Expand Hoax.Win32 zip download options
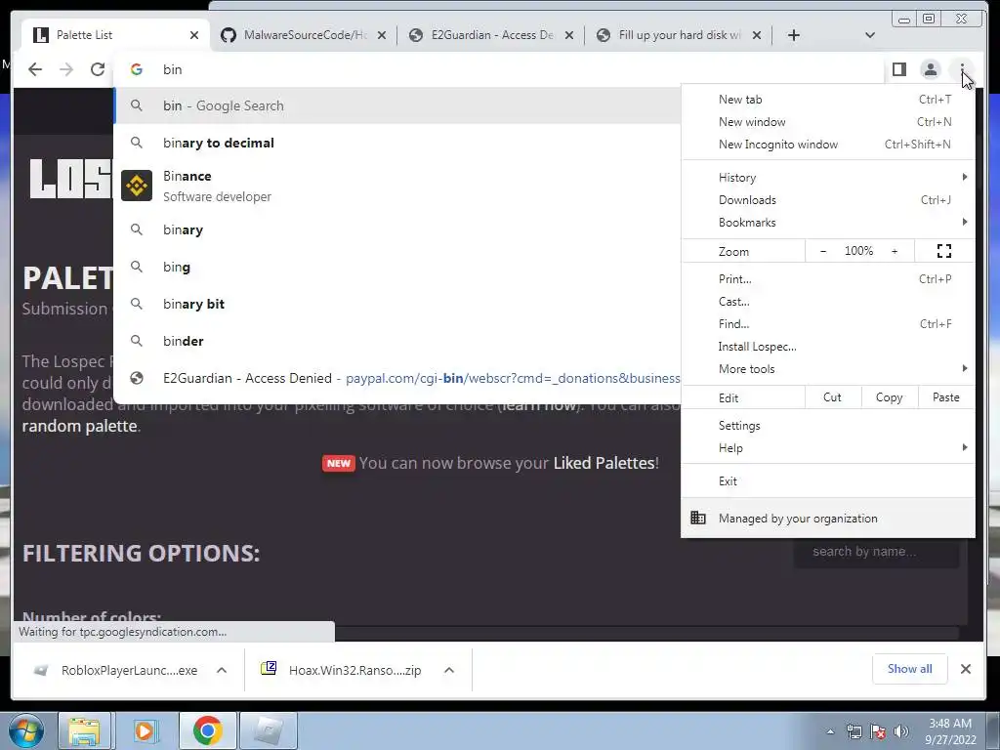This screenshot has width=1000, height=750. (449, 670)
